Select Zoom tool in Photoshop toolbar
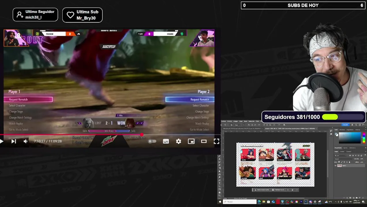Screen dimensions: 367x207 [x=220, y=195]
